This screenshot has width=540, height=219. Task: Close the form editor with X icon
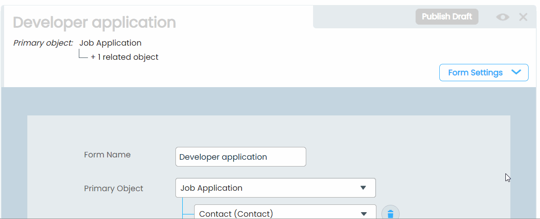[523, 17]
